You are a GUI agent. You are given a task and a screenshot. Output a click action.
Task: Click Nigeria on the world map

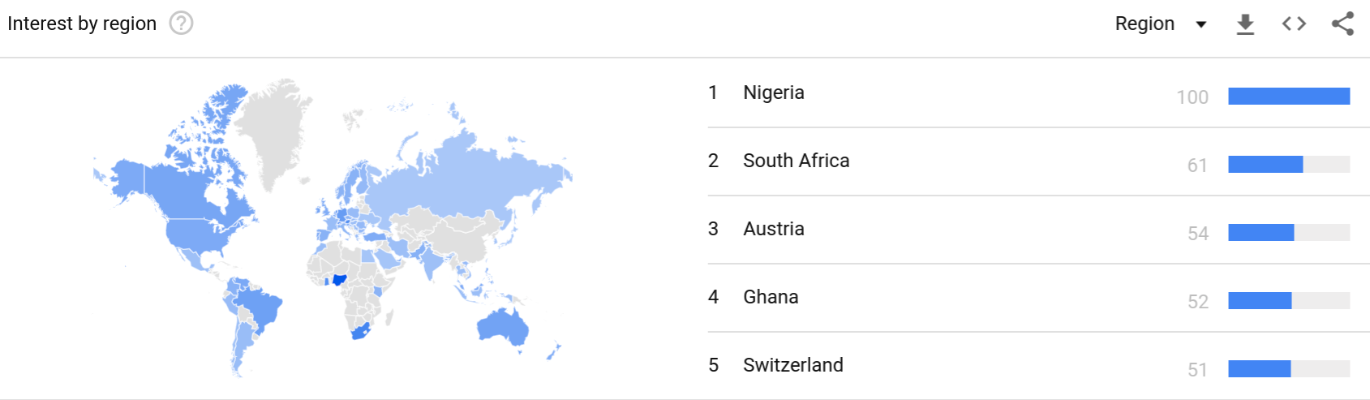339,279
